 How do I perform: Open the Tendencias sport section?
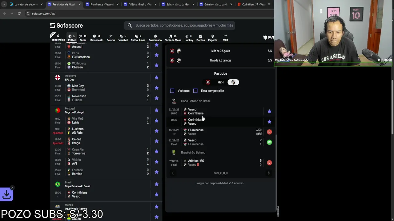(x=58, y=37)
